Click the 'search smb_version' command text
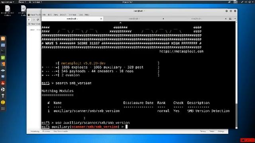This screenshot has width=255, height=143. (x=73, y=83)
